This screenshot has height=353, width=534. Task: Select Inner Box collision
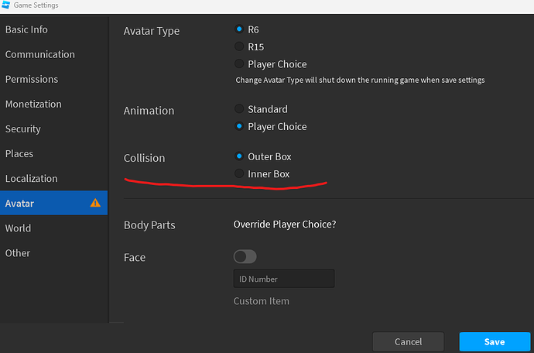click(239, 173)
